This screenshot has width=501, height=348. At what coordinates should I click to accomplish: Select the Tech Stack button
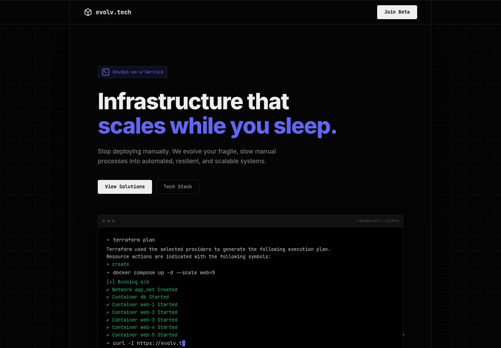click(178, 187)
